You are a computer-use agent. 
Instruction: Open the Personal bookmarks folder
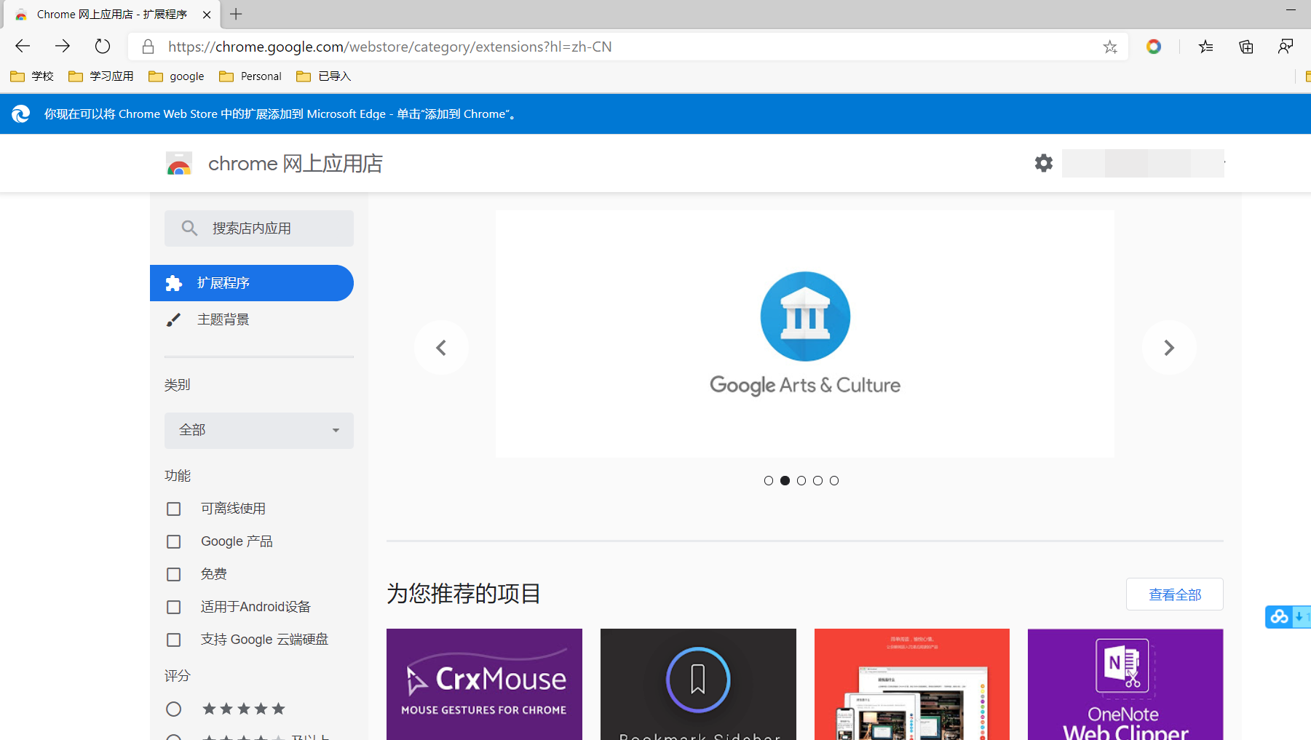[x=250, y=76]
